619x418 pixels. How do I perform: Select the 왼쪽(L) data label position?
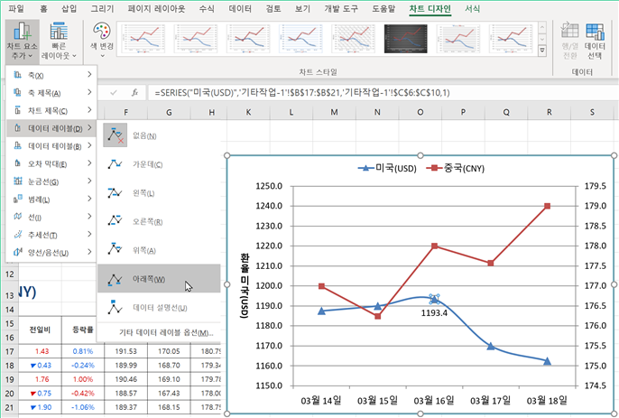click(159, 193)
